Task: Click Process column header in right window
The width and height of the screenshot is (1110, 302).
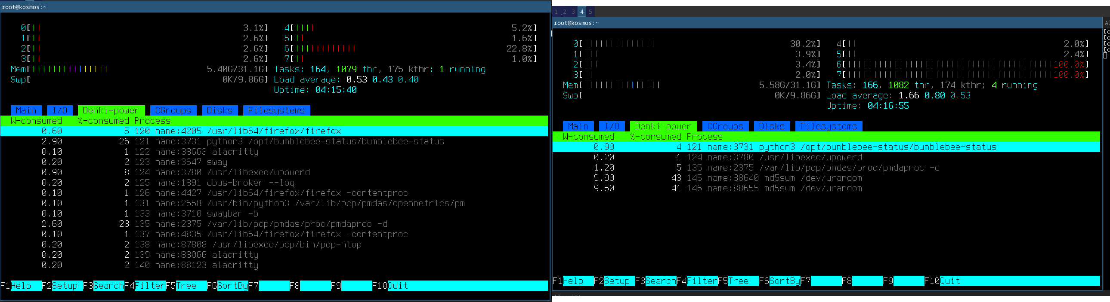Action: 705,137
